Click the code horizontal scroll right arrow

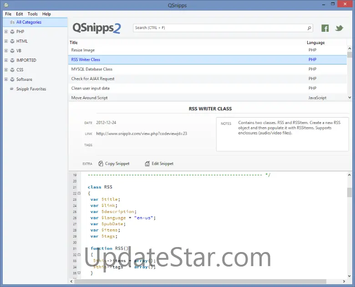(x=344, y=282)
